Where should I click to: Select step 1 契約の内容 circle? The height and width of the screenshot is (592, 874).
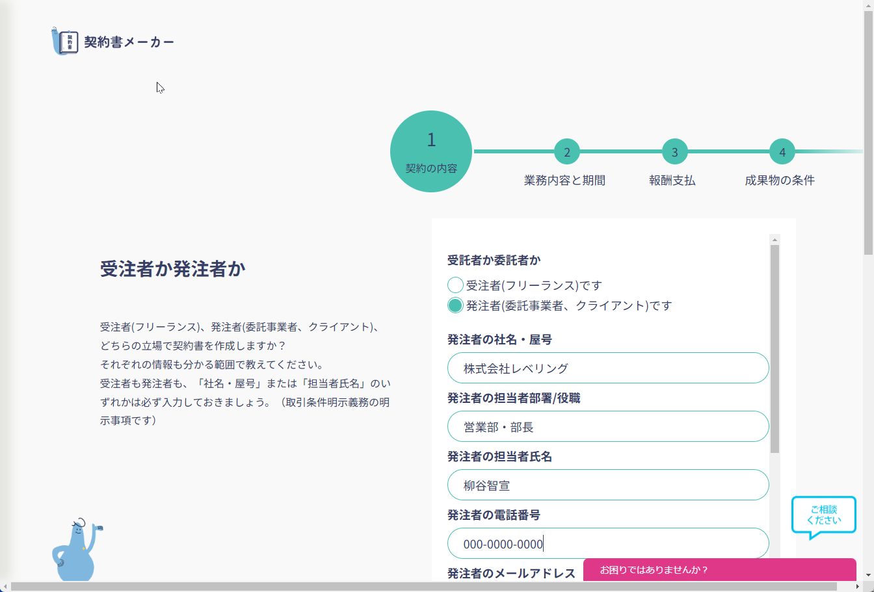[x=431, y=151]
